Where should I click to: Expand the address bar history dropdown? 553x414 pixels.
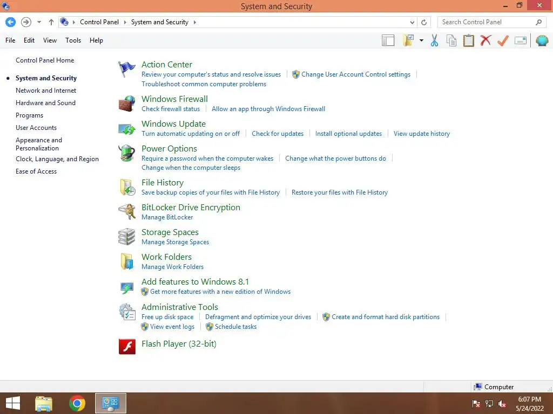412,22
